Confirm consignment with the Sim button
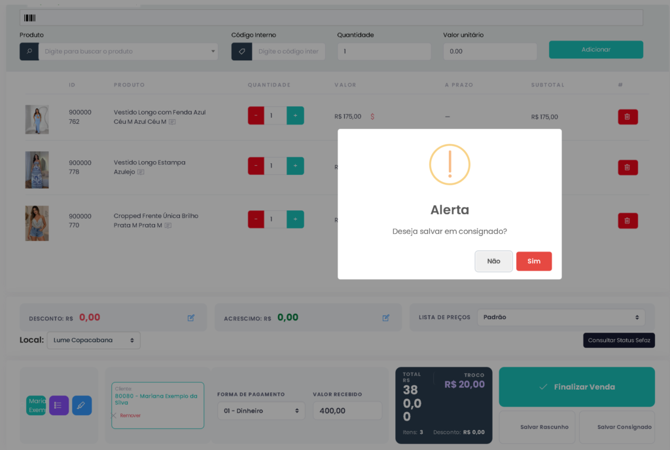The width and height of the screenshot is (670, 450). [x=534, y=261]
